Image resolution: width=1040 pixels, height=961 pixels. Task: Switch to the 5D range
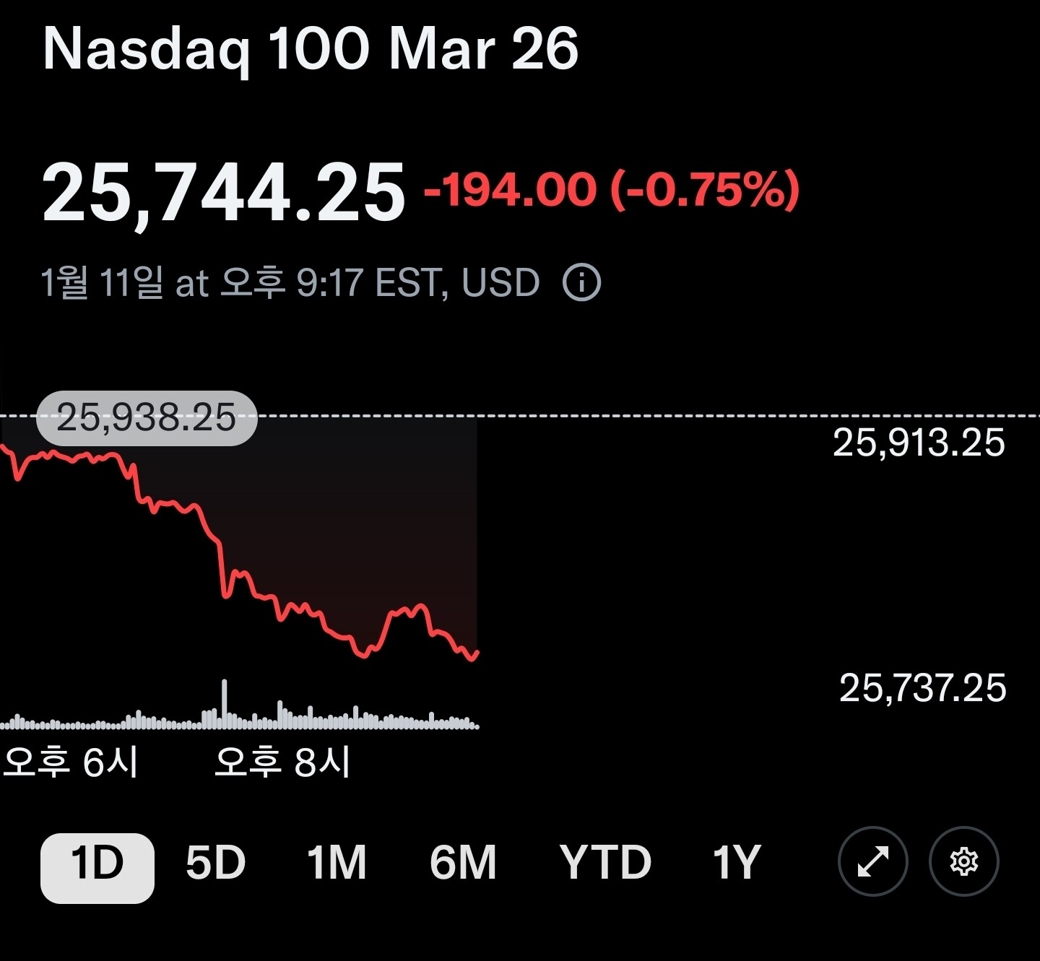click(215, 862)
